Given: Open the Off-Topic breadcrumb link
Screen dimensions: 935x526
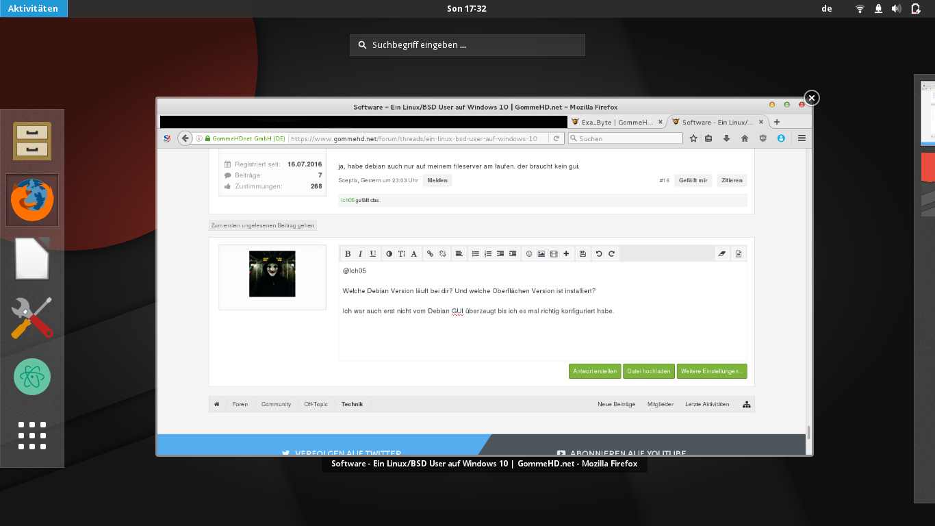Looking at the screenshot, I should click(x=316, y=404).
